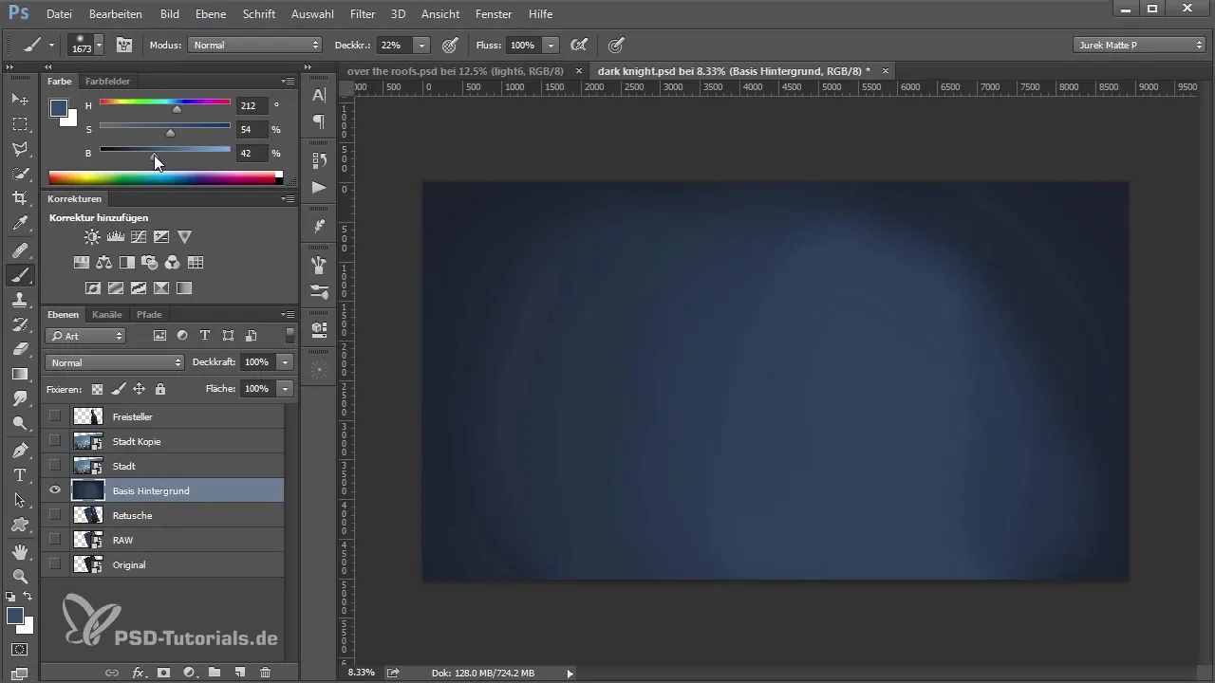Switch to the Kanäle tab
This screenshot has height=683, width=1215.
(107, 314)
